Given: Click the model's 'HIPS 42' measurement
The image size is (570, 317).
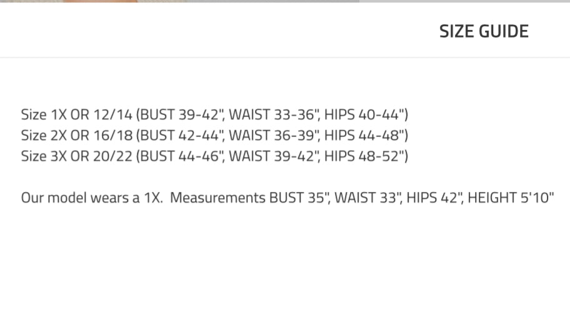Looking at the screenshot, I should click(434, 198).
